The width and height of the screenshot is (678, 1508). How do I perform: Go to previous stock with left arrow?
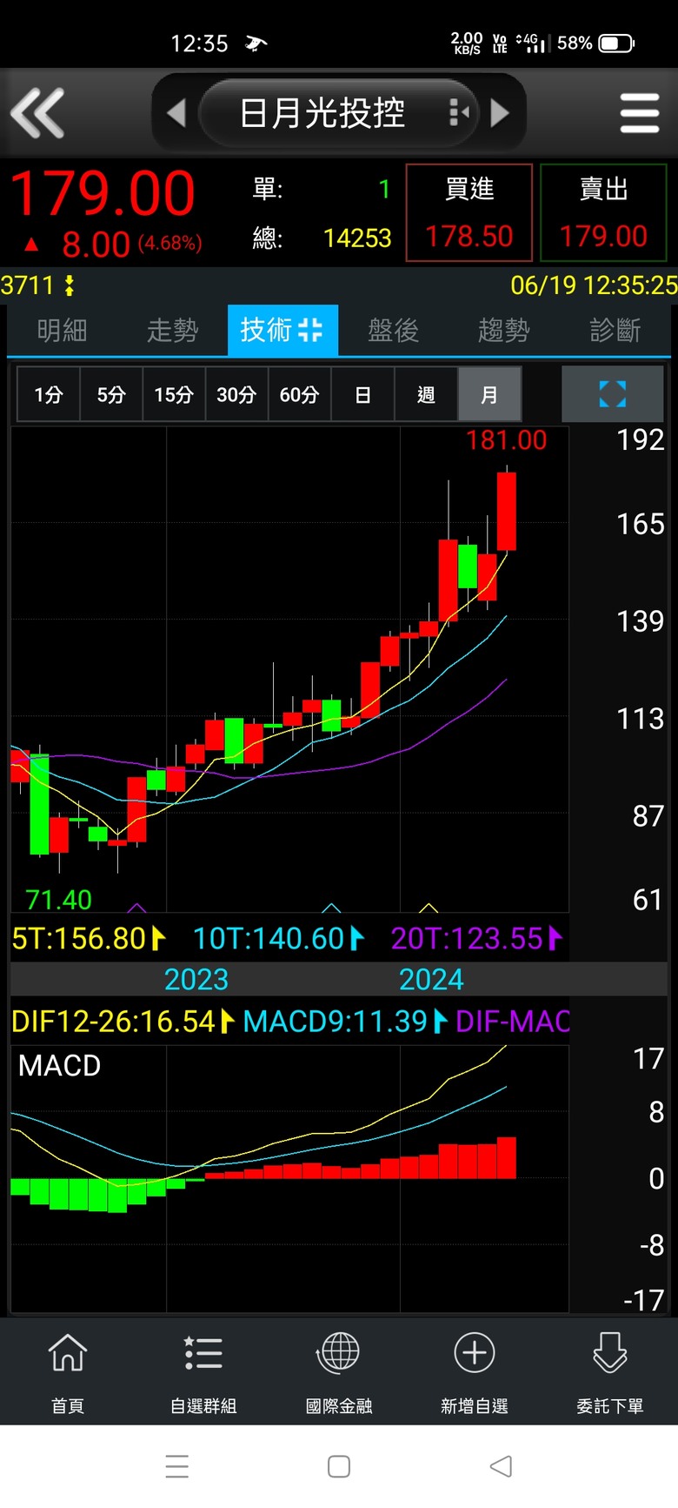click(176, 112)
